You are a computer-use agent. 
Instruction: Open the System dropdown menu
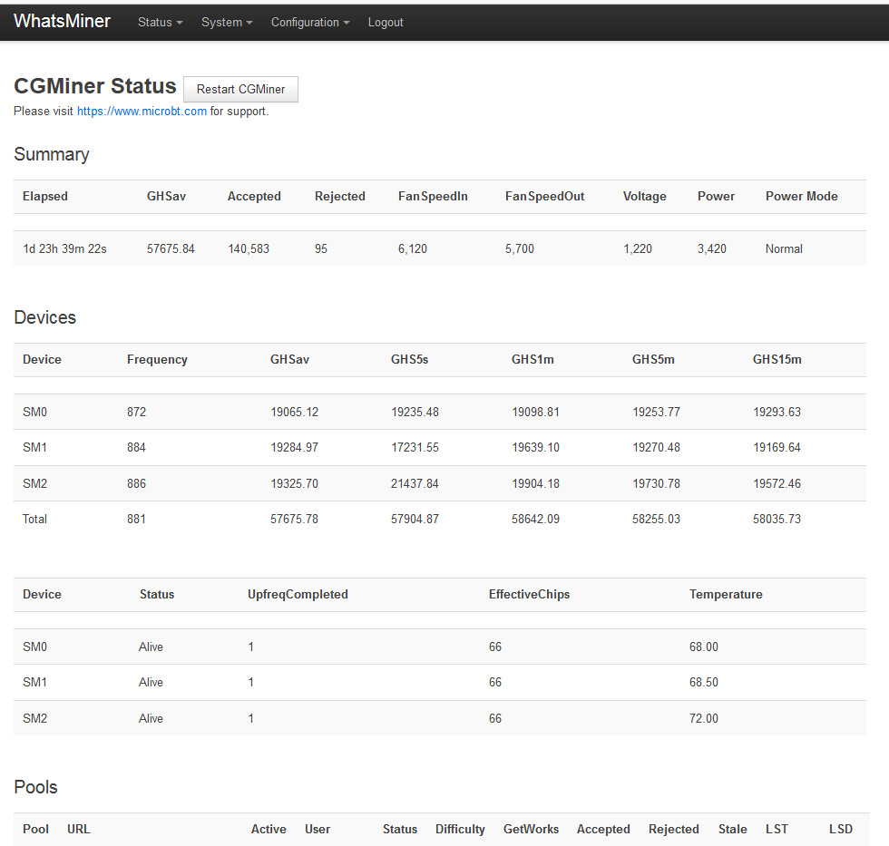tap(227, 22)
